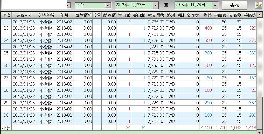The height and width of the screenshot is (134, 264).
Task: Click net profit value 320
Action: point(253,28)
